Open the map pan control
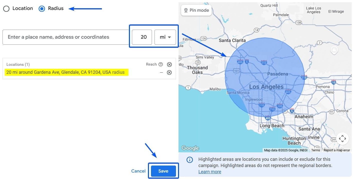The width and height of the screenshot is (353, 179). point(342,138)
